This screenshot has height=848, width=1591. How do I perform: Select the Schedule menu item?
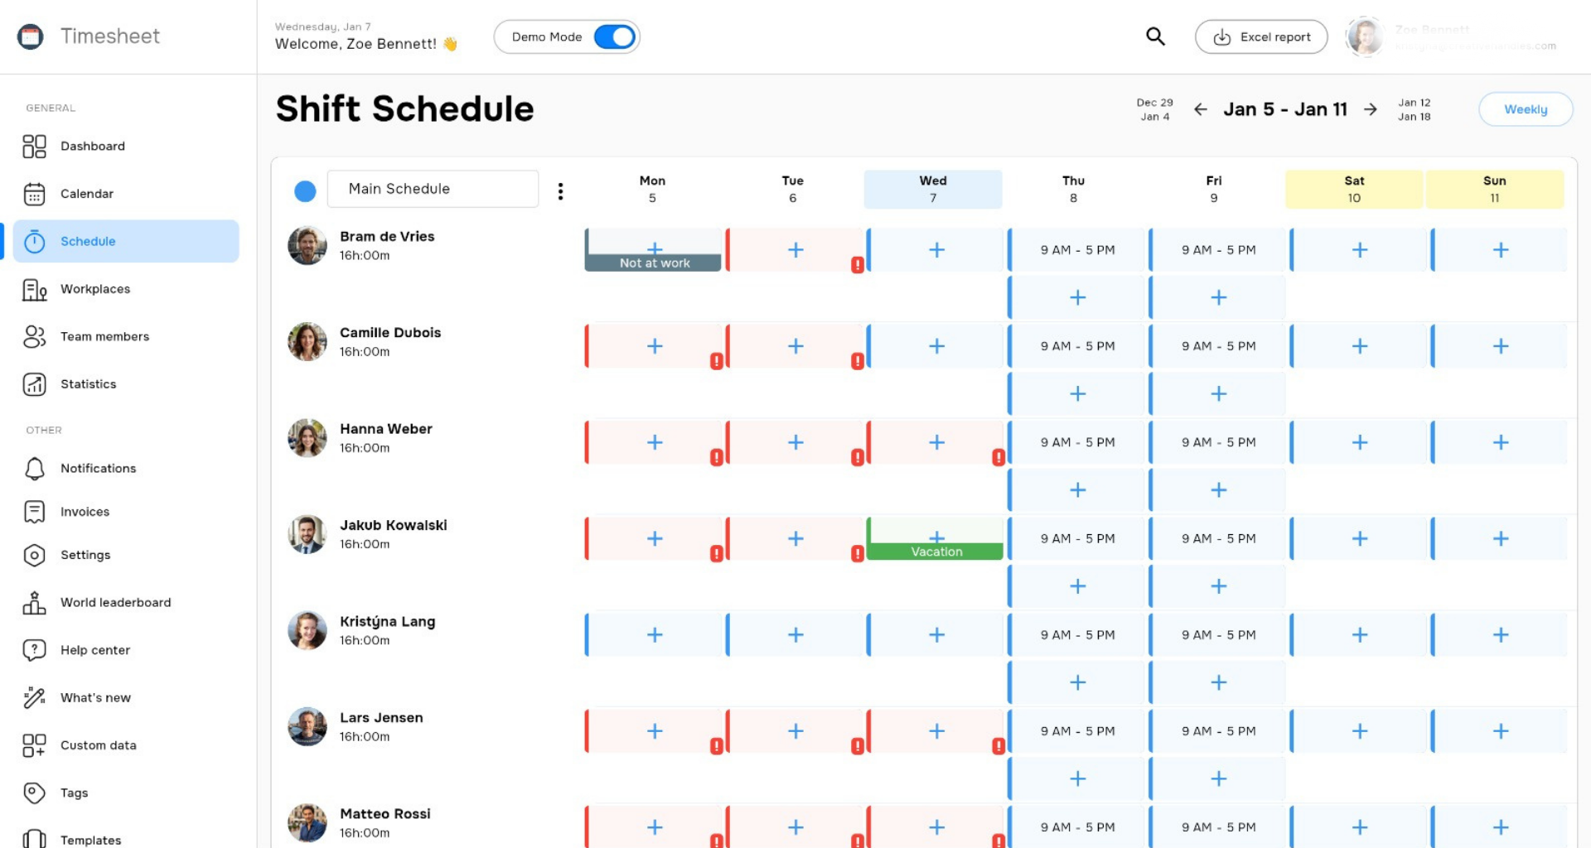pyautogui.click(x=126, y=241)
